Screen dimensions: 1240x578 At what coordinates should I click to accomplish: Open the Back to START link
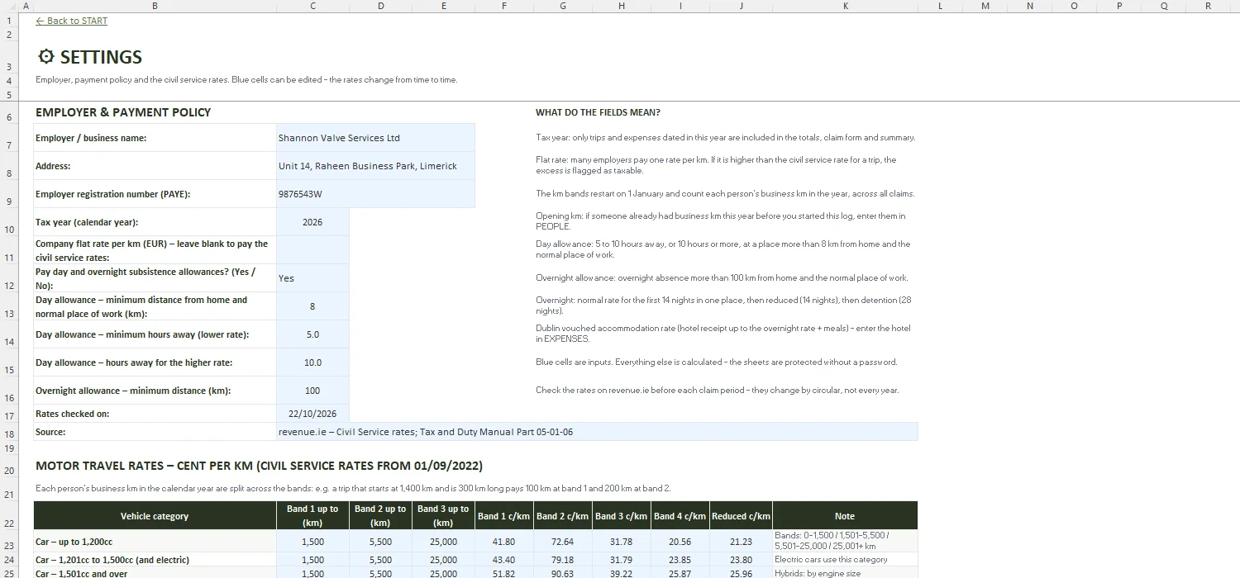[x=72, y=21]
